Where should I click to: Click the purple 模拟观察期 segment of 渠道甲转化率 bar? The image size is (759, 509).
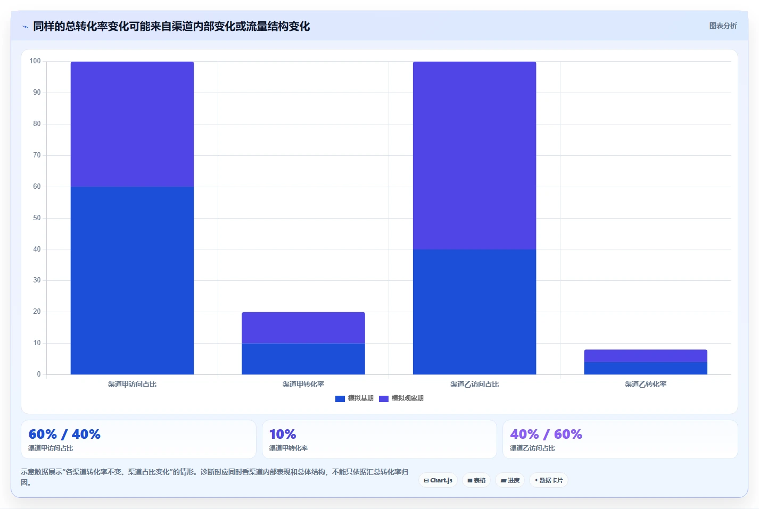303,328
